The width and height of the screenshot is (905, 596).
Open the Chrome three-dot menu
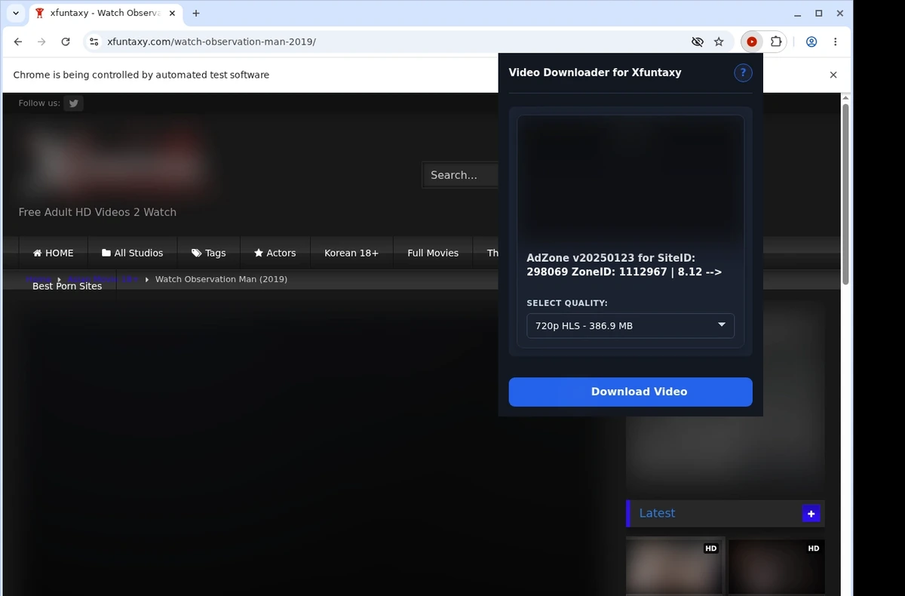point(836,42)
